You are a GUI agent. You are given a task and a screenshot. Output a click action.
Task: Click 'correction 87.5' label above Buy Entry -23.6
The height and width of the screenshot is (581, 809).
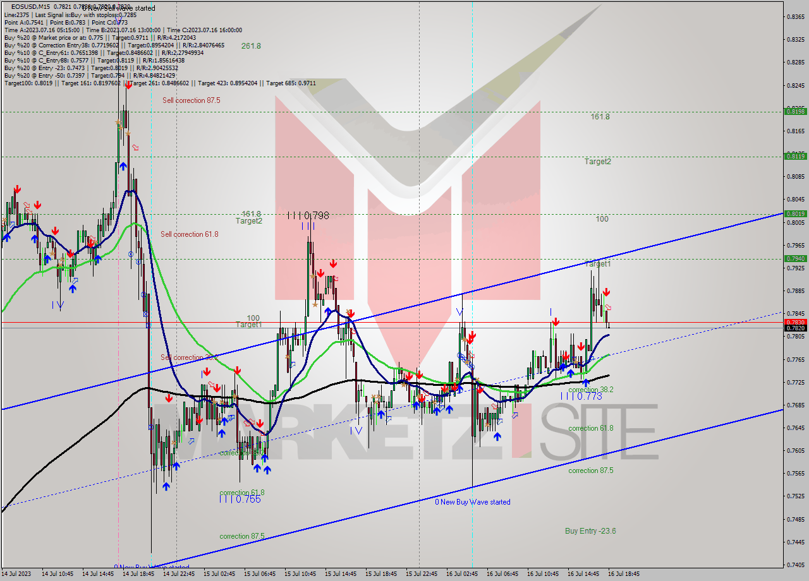pyautogui.click(x=590, y=470)
